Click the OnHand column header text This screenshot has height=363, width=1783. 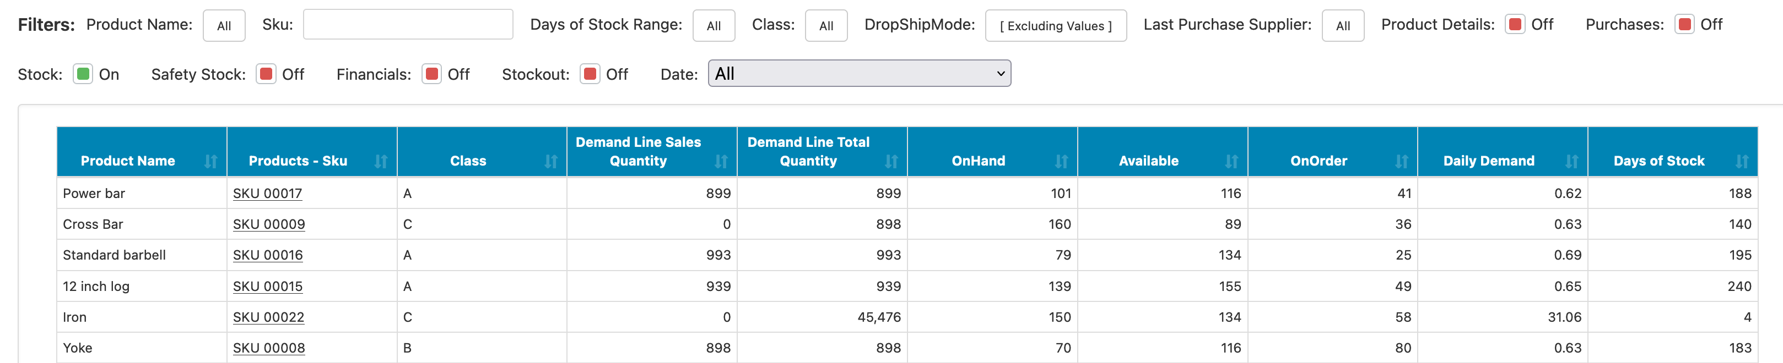[979, 161]
